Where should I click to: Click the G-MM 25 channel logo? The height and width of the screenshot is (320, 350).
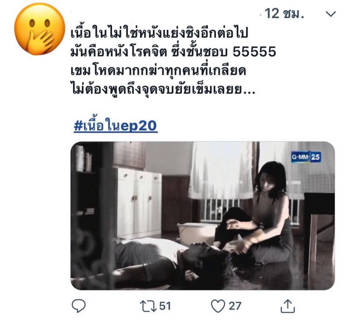306,157
